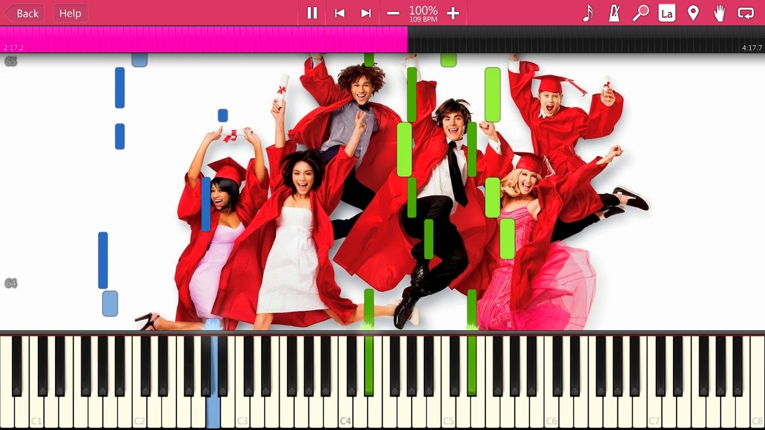The image size is (765, 430).
Task: Jump back with the previous-section icon
Action: [x=339, y=13]
